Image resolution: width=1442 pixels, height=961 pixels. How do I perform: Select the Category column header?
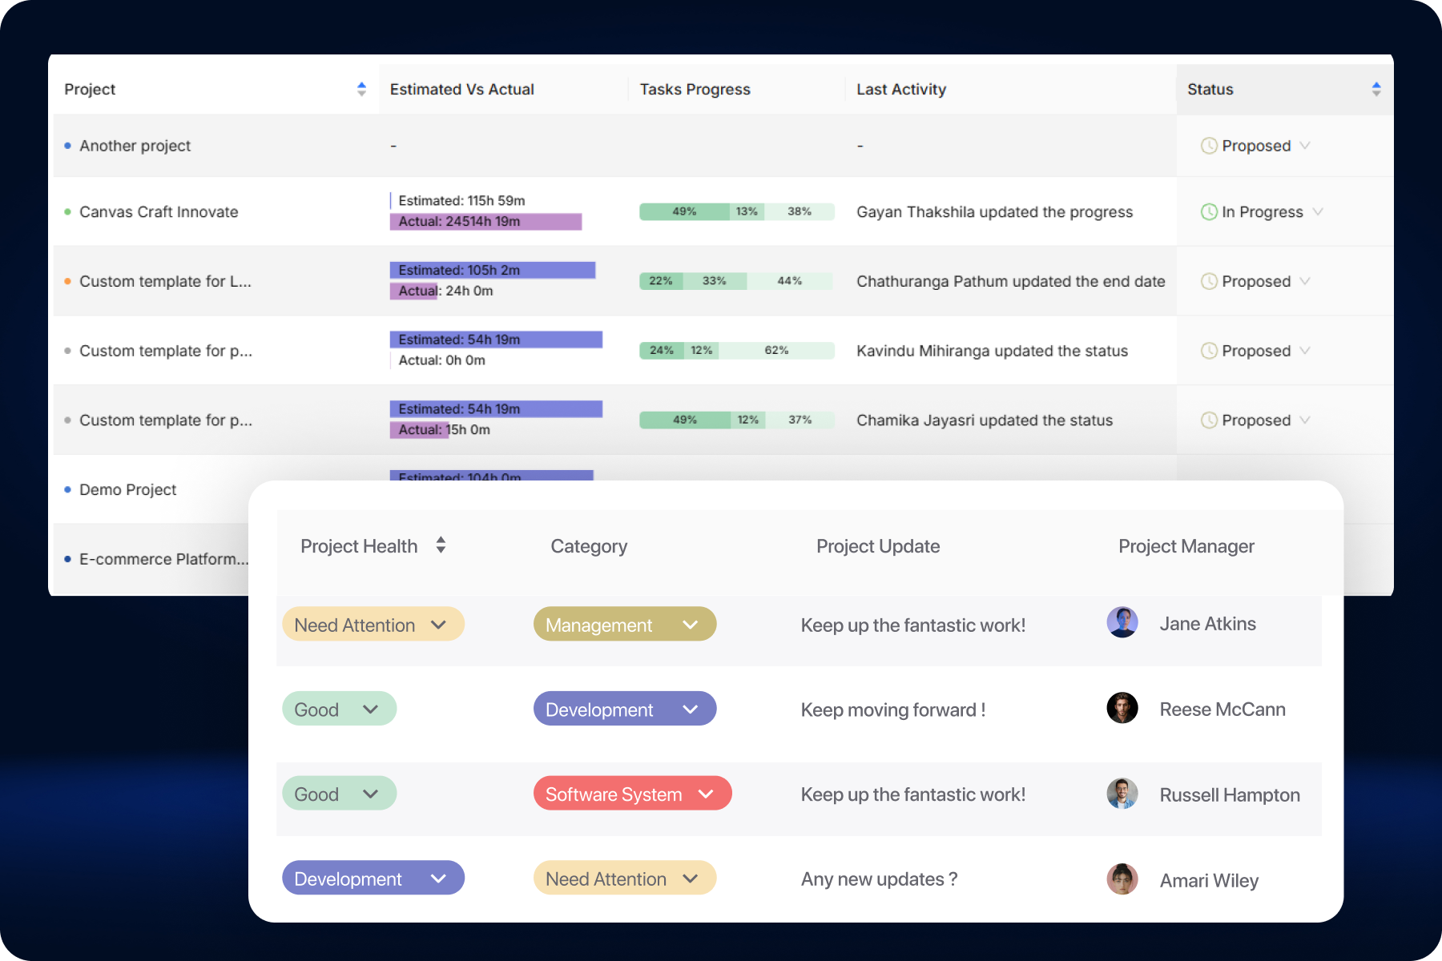click(589, 545)
